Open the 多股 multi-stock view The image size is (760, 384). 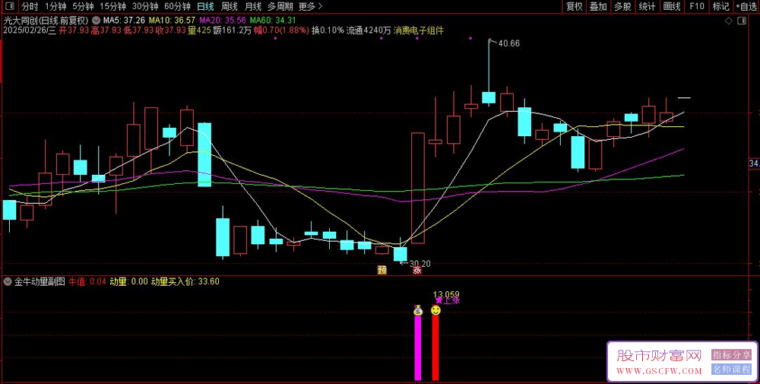[622, 6]
